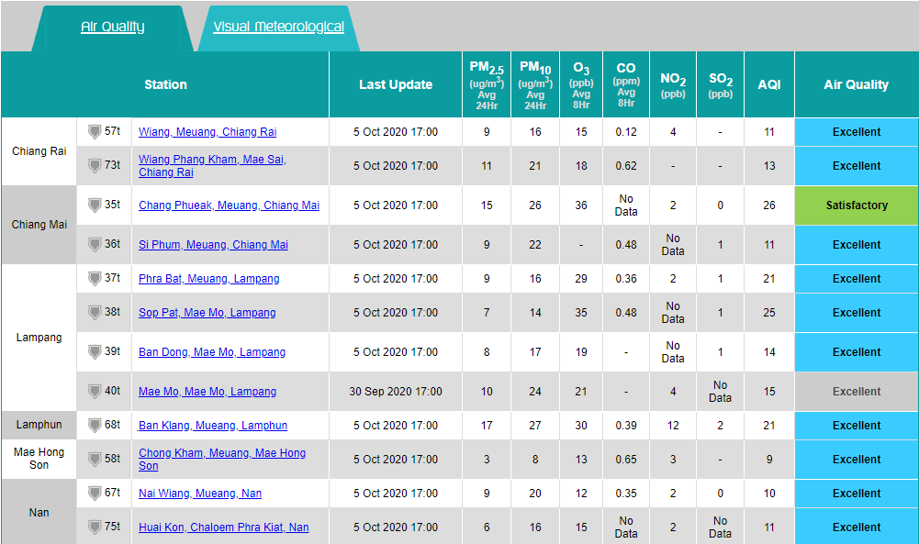Click the Lamphun province cell
This screenshot has height=544, width=919.
pos(39,425)
